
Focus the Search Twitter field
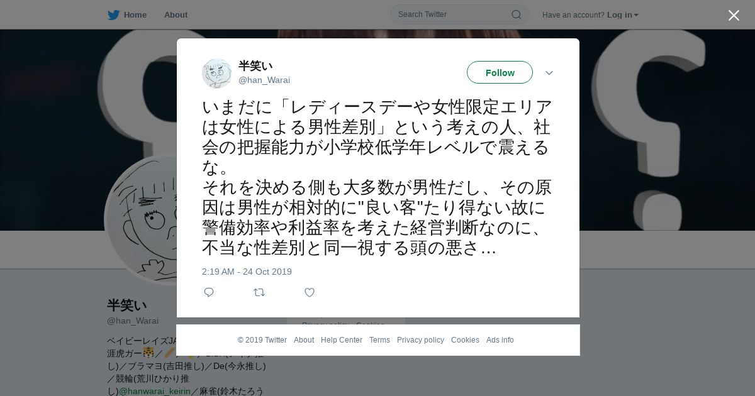pyautogui.click(x=459, y=14)
